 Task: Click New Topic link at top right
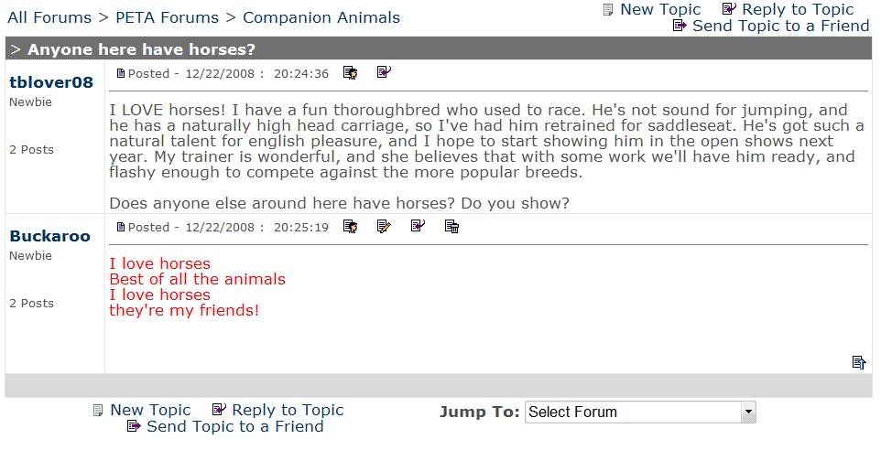click(660, 9)
